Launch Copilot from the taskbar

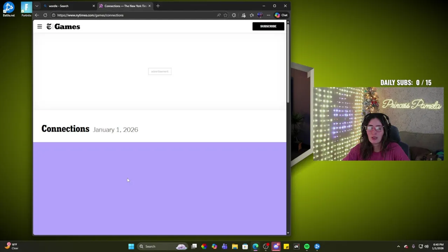coord(214,246)
